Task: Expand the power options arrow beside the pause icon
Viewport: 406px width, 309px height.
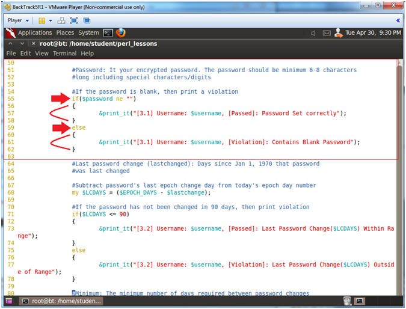Action: pos(51,20)
